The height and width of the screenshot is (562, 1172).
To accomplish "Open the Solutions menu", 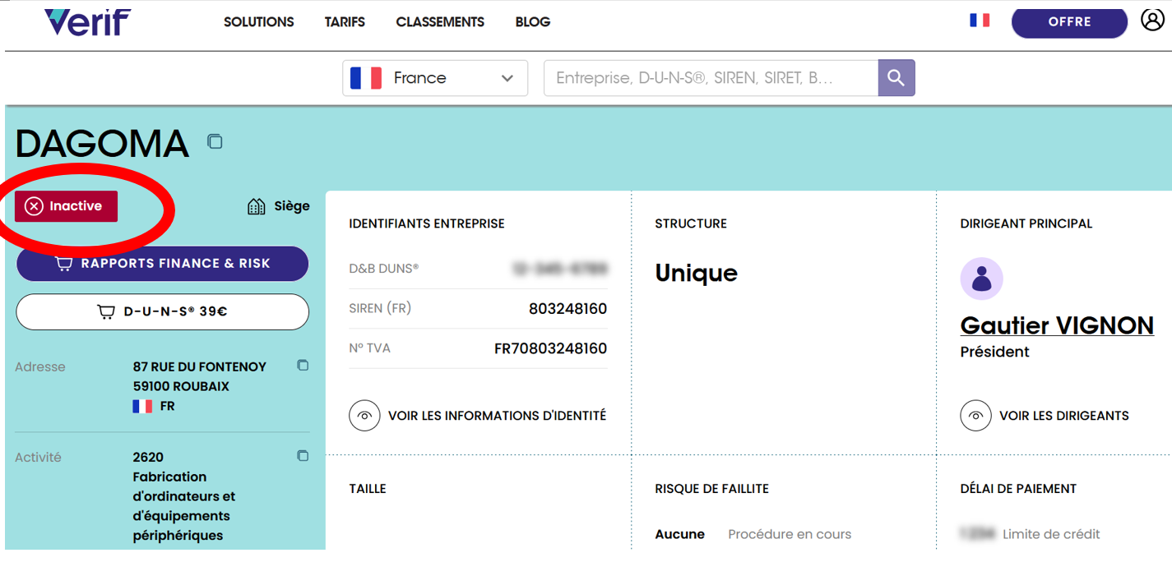I will click(x=258, y=22).
